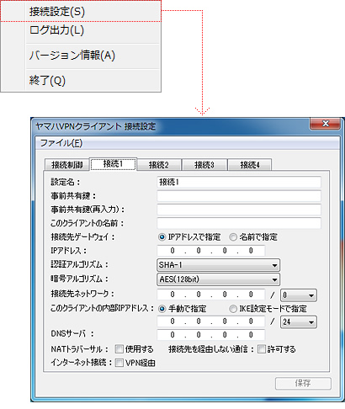Close the 接続設定 dialog window
This screenshot has height=409, width=345.
(x=326, y=124)
